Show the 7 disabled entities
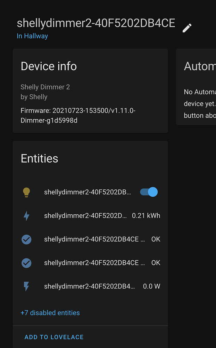This screenshot has height=348, width=216. (50, 313)
